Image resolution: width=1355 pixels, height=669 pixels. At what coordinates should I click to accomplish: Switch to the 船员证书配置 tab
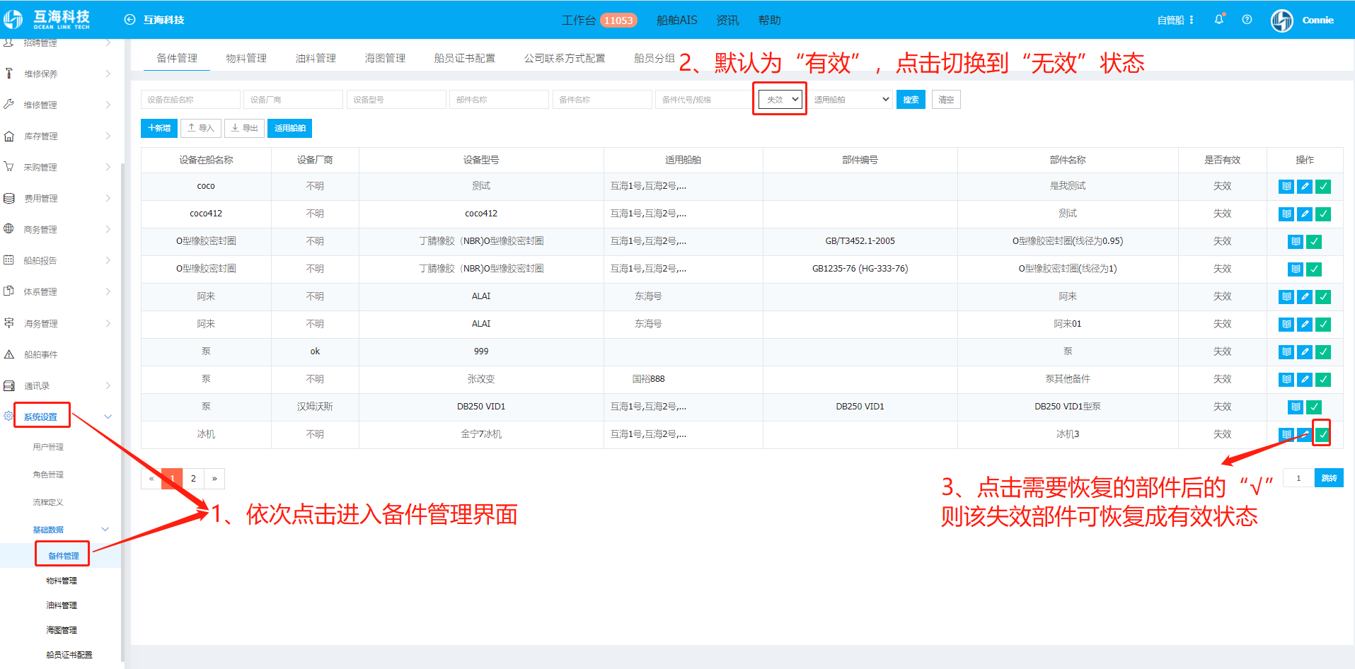tap(464, 58)
